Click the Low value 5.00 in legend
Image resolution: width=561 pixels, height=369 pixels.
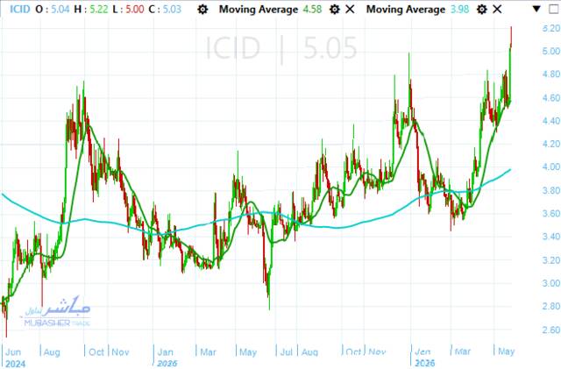pyautogui.click(x=135, y=10)
